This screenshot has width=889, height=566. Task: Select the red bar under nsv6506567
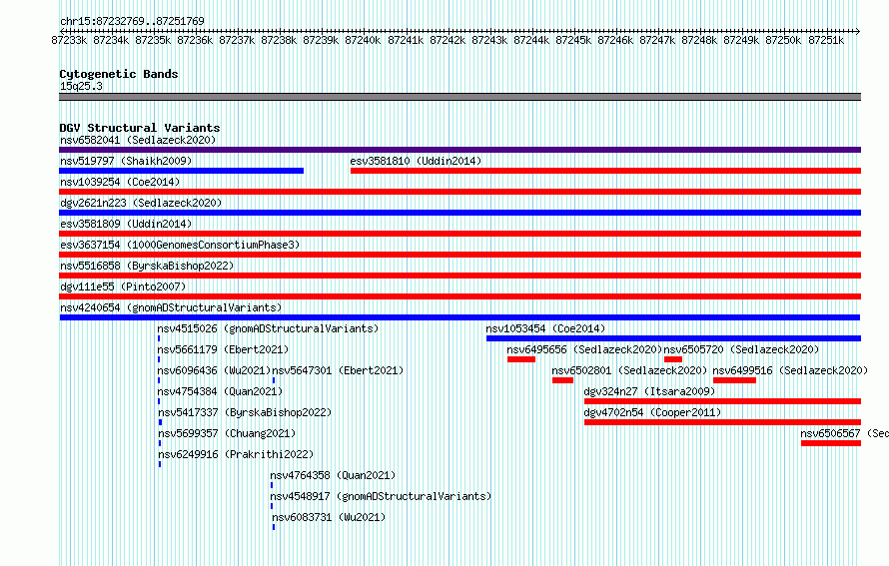pos(831,443)
